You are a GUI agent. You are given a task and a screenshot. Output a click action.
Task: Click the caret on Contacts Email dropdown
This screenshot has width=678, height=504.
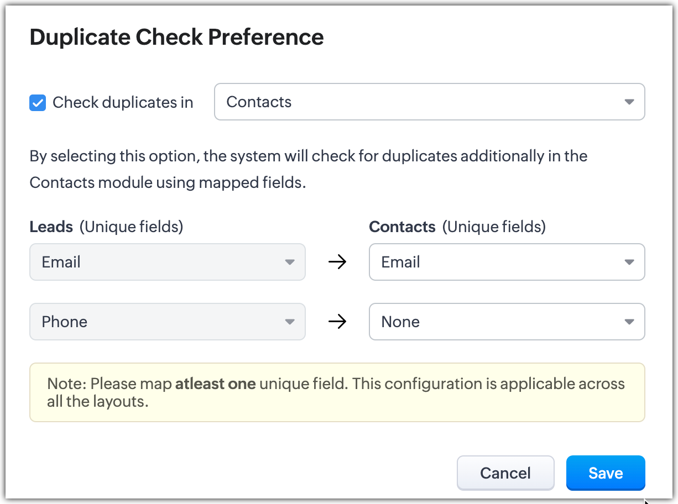[629, 262]
